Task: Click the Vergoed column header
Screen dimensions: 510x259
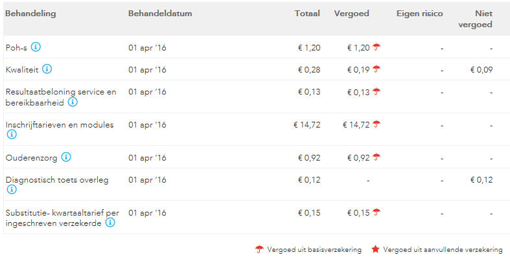Action: 351,13
